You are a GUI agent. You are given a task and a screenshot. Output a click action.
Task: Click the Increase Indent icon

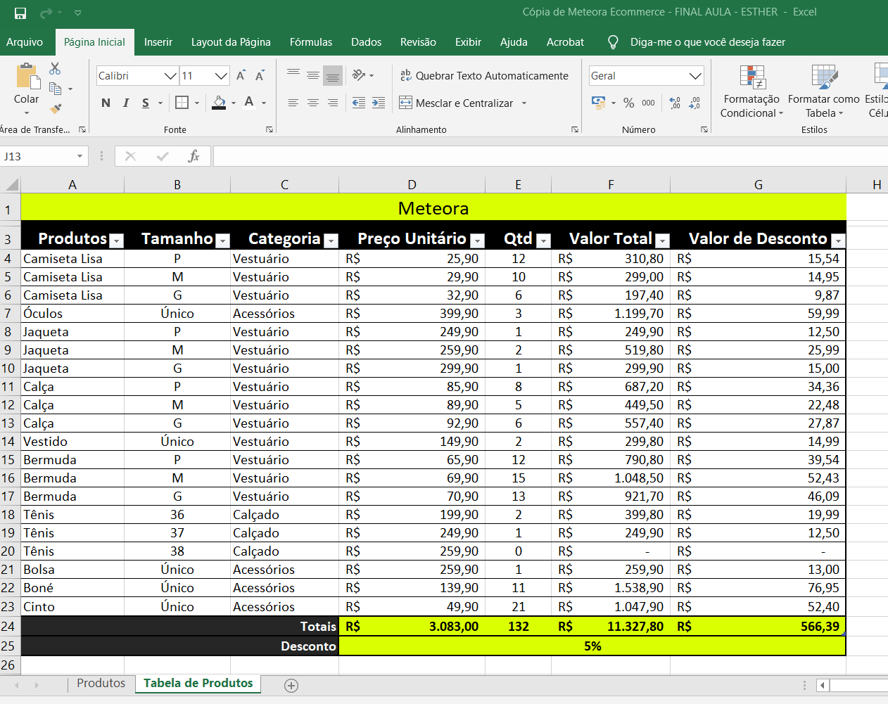click(379, 103)
